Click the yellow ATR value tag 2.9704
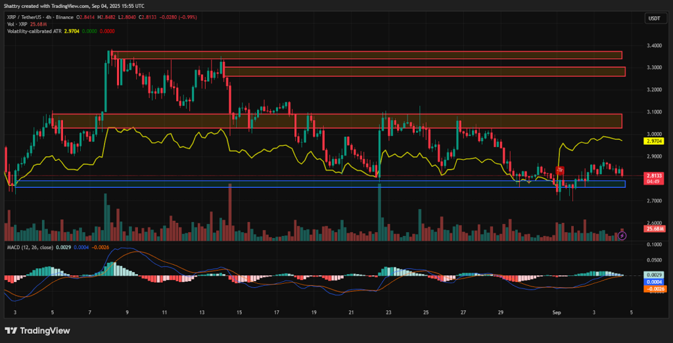This screenshot has height=343, width=673. [x=653, y=141]
